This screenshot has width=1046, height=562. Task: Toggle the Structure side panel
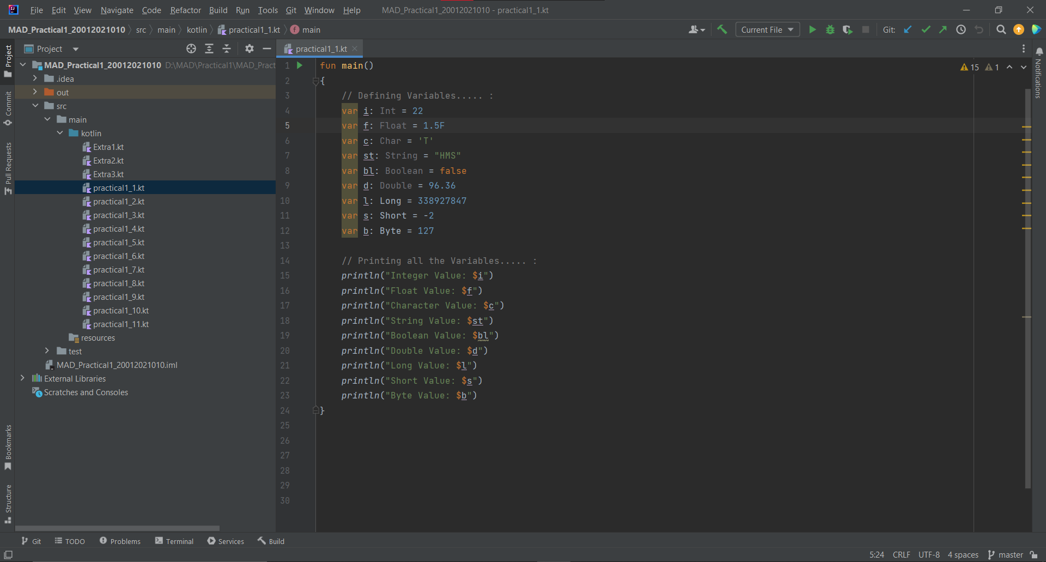coord(8,504)
